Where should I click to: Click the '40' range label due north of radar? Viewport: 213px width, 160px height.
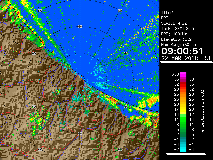(x=80, y=27)
